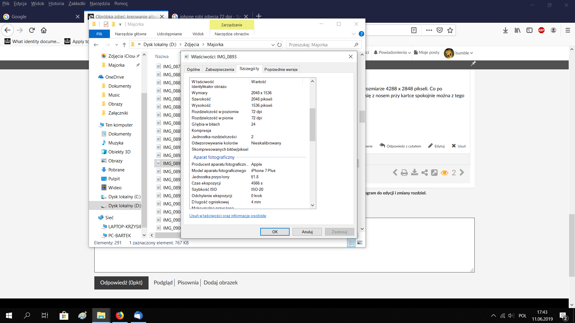Click the forum download icon

[x=414, y=173]
